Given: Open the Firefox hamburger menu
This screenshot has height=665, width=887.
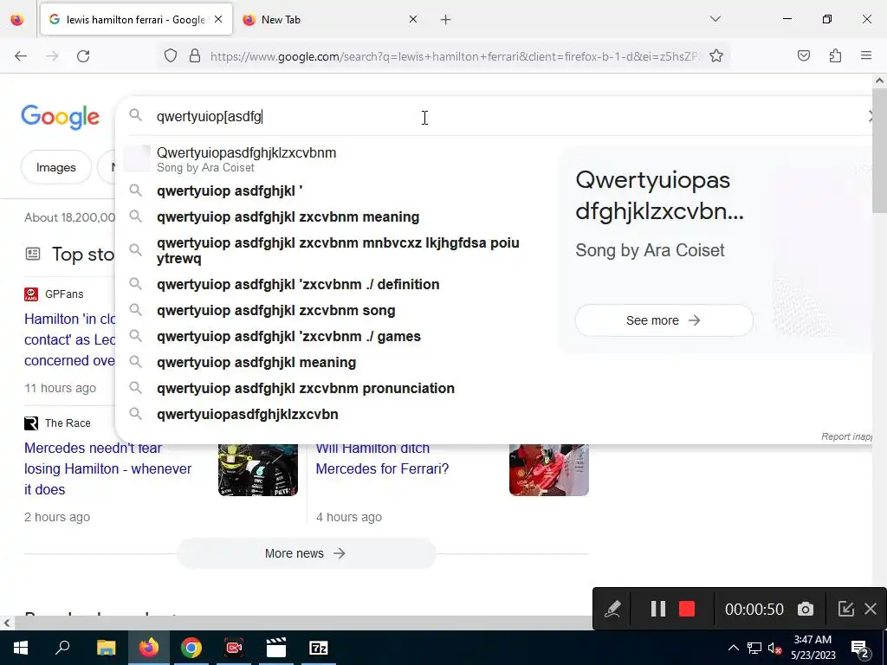Looking at the screenshot, I should pyautogui.click(x=866, y=56).
